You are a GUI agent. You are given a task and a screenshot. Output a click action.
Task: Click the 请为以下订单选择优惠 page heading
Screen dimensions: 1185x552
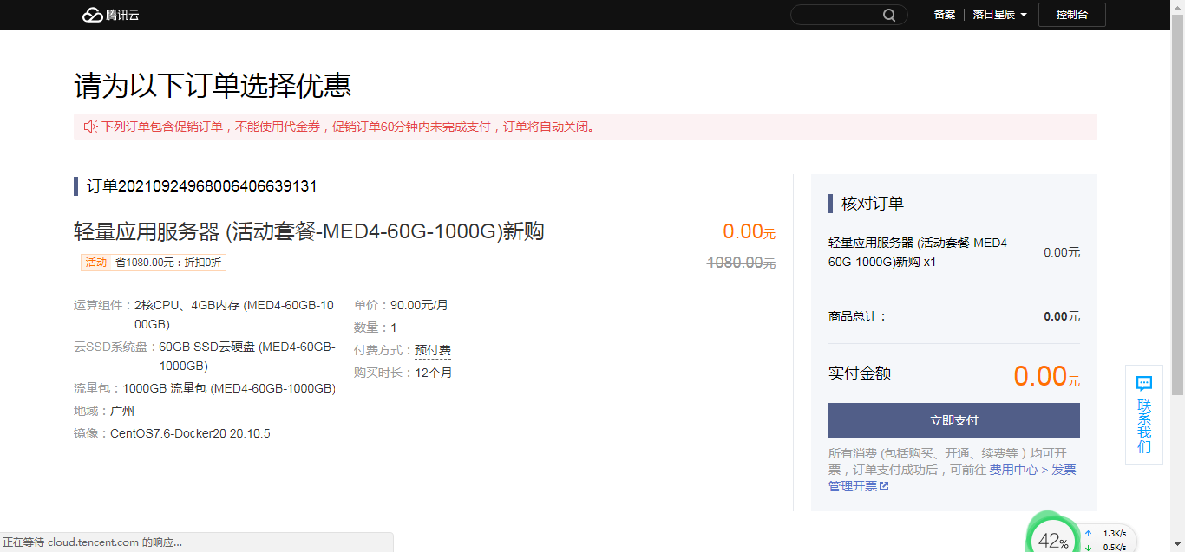(213, 87)
